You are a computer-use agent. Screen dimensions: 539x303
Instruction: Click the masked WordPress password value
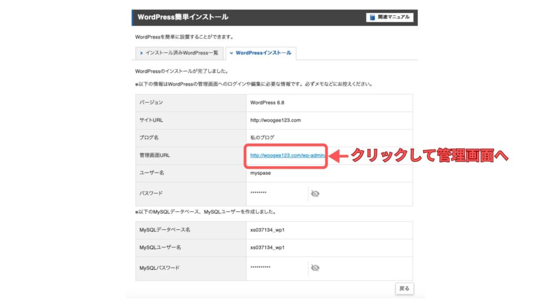click(x=258, y=193)
